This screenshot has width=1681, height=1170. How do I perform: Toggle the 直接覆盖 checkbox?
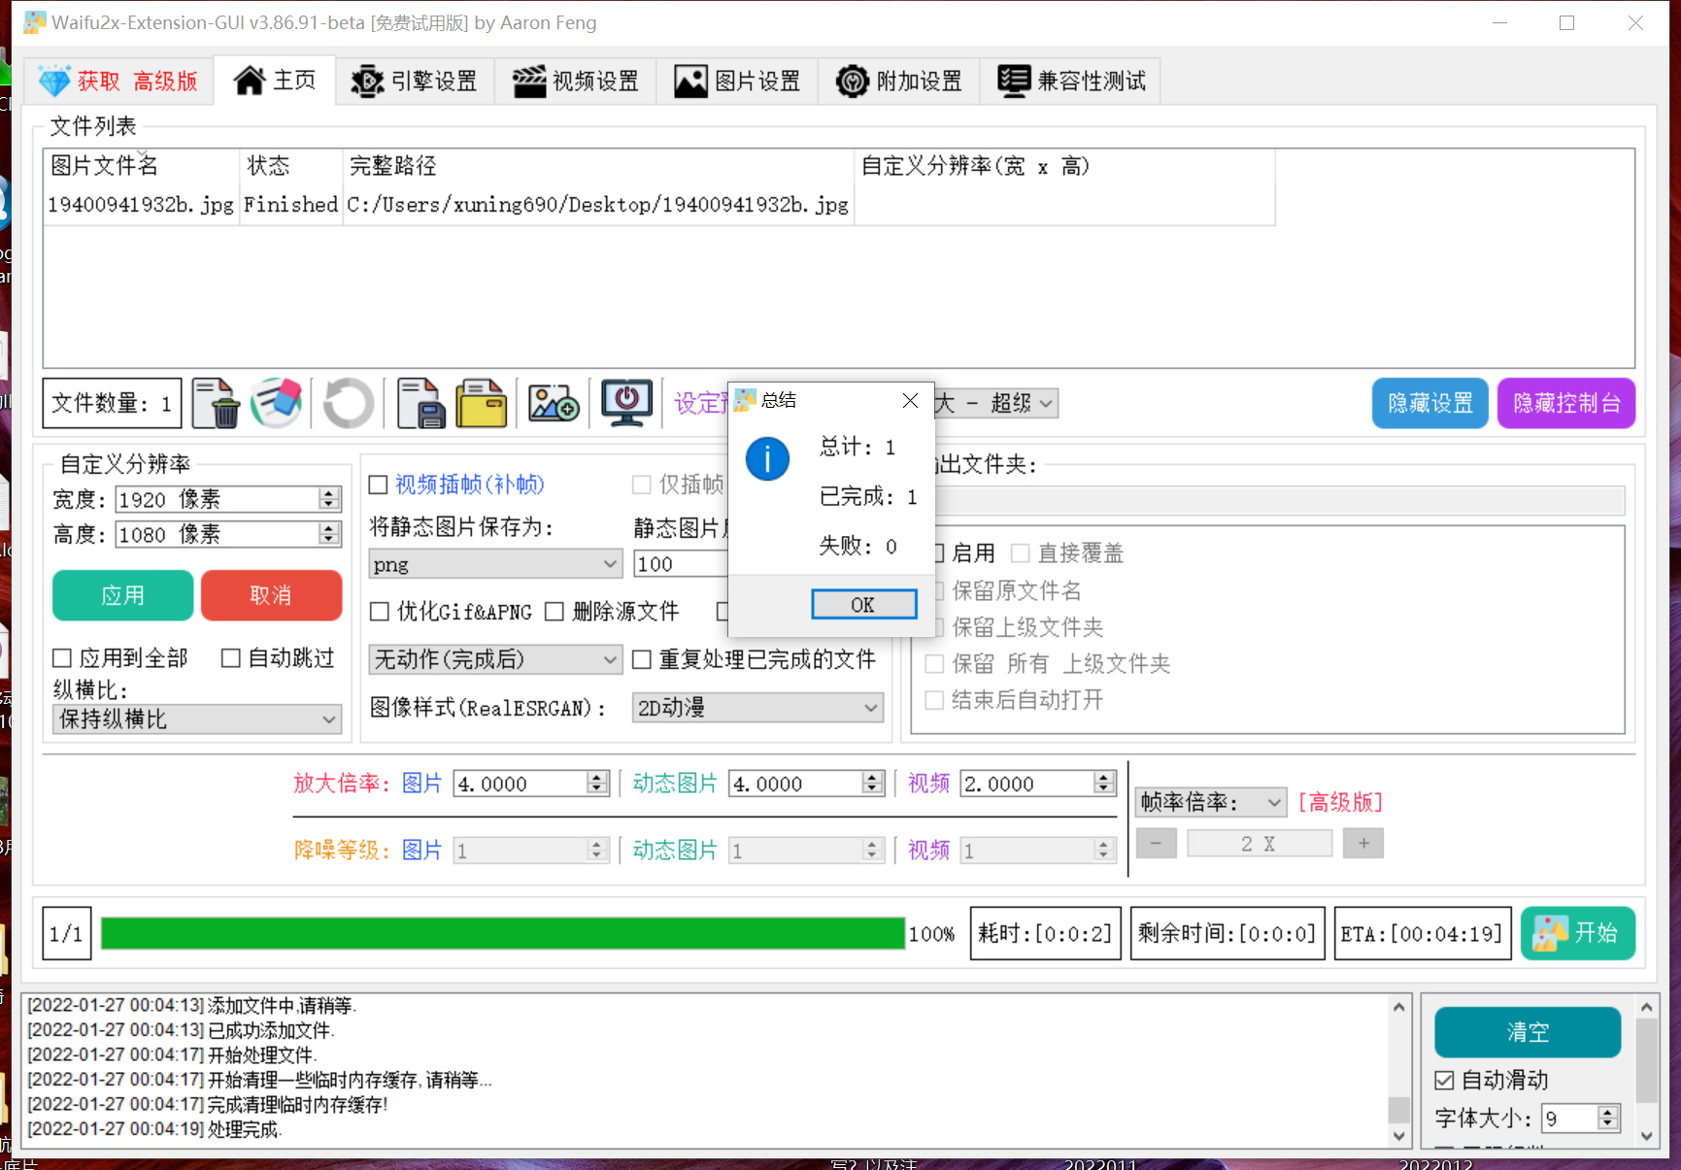click(1021, 553)
